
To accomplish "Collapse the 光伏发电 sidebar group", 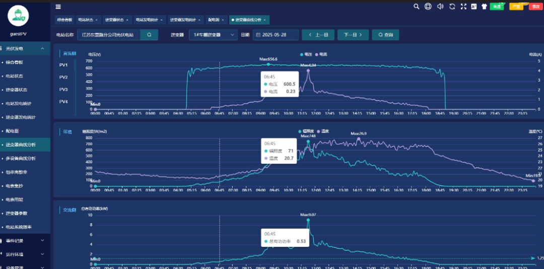I will [25, 48].
